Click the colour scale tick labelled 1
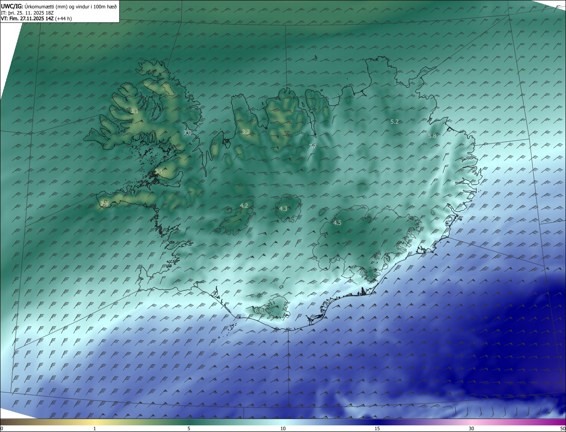This screenshot has height=432, width=566. pos(95,429)
